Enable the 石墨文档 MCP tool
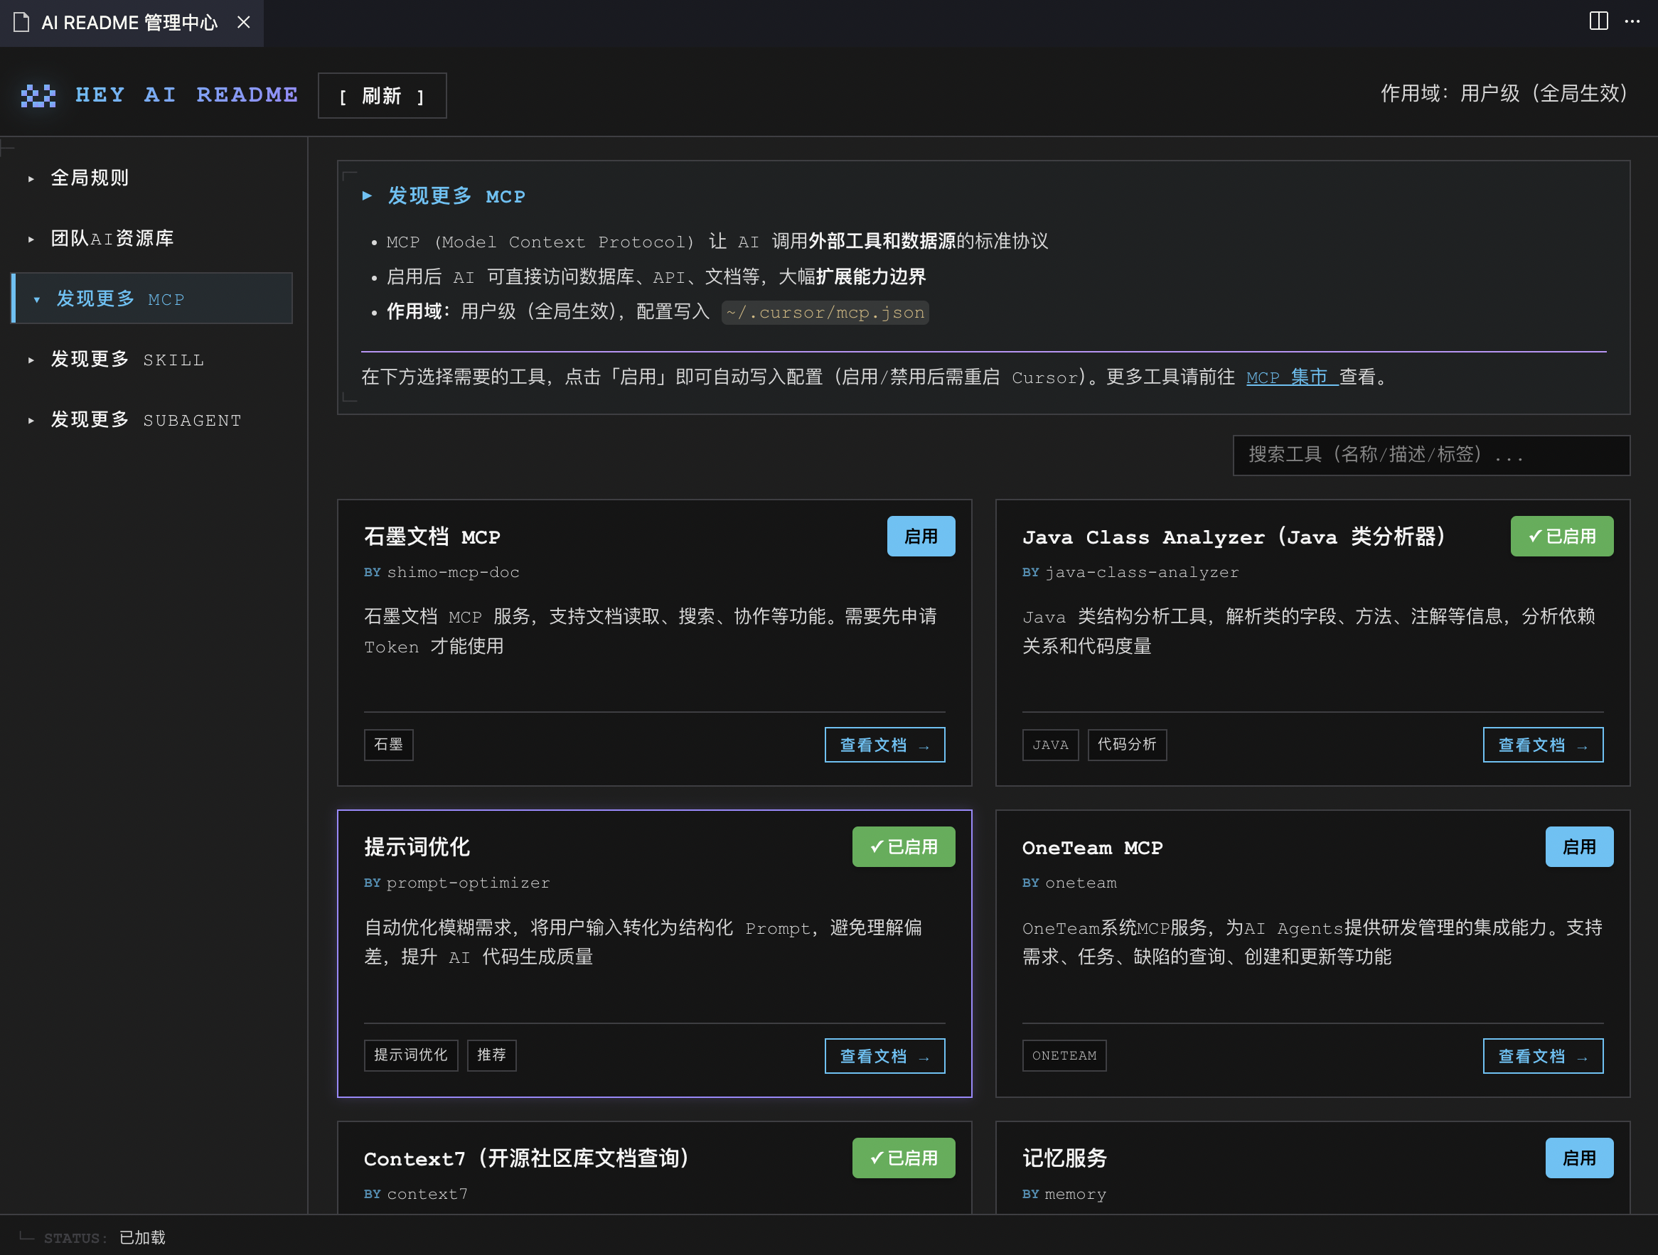 (x=921, y=537)
